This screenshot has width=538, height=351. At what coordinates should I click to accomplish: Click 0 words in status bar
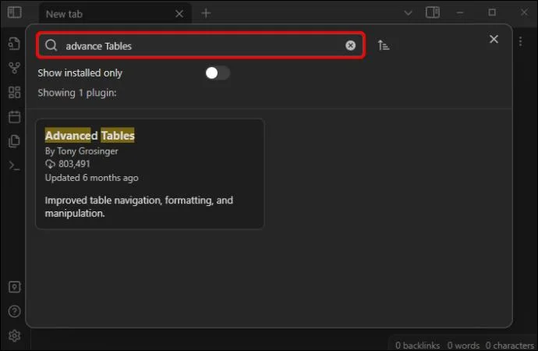pyautogui.click(x=463, y=346)
